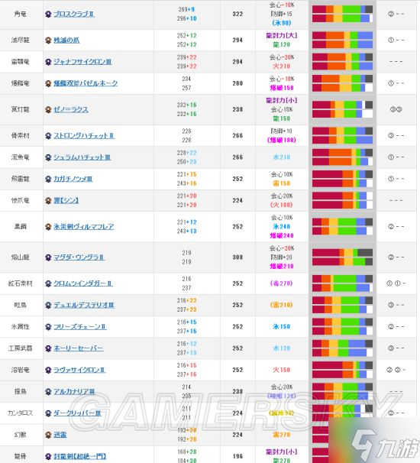Open the ラヴァサイクロンII weapon link

79,370
